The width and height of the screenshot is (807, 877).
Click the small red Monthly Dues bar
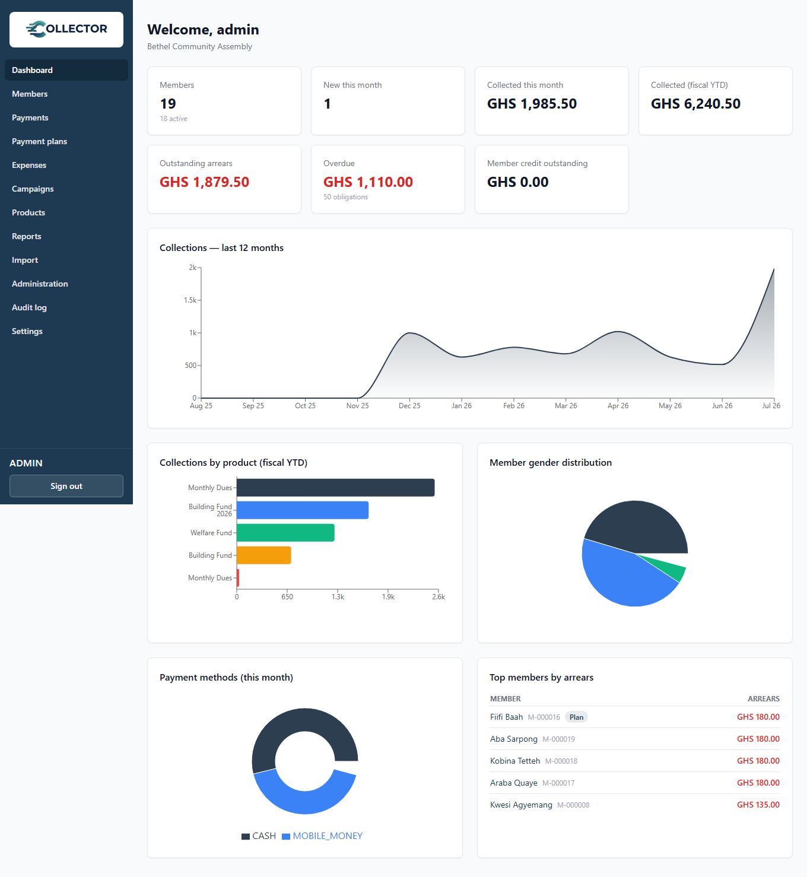pos(238,578)
